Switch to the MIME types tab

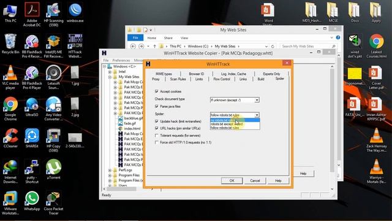click(164, 74)
